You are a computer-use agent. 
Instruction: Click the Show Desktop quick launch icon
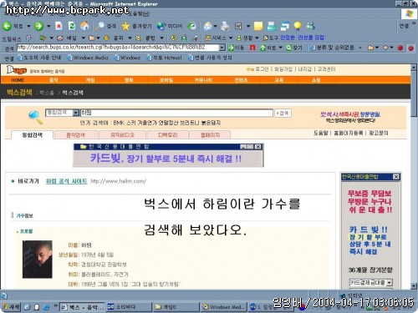(x=27, y=307)
